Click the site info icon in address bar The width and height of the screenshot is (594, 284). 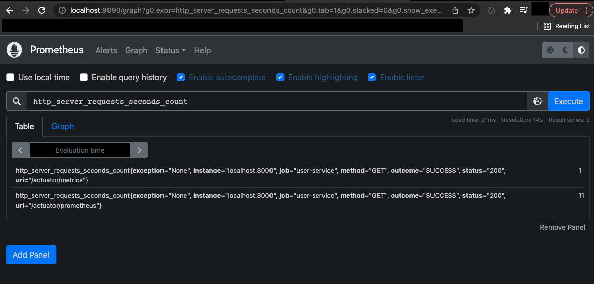coord(63,10)
